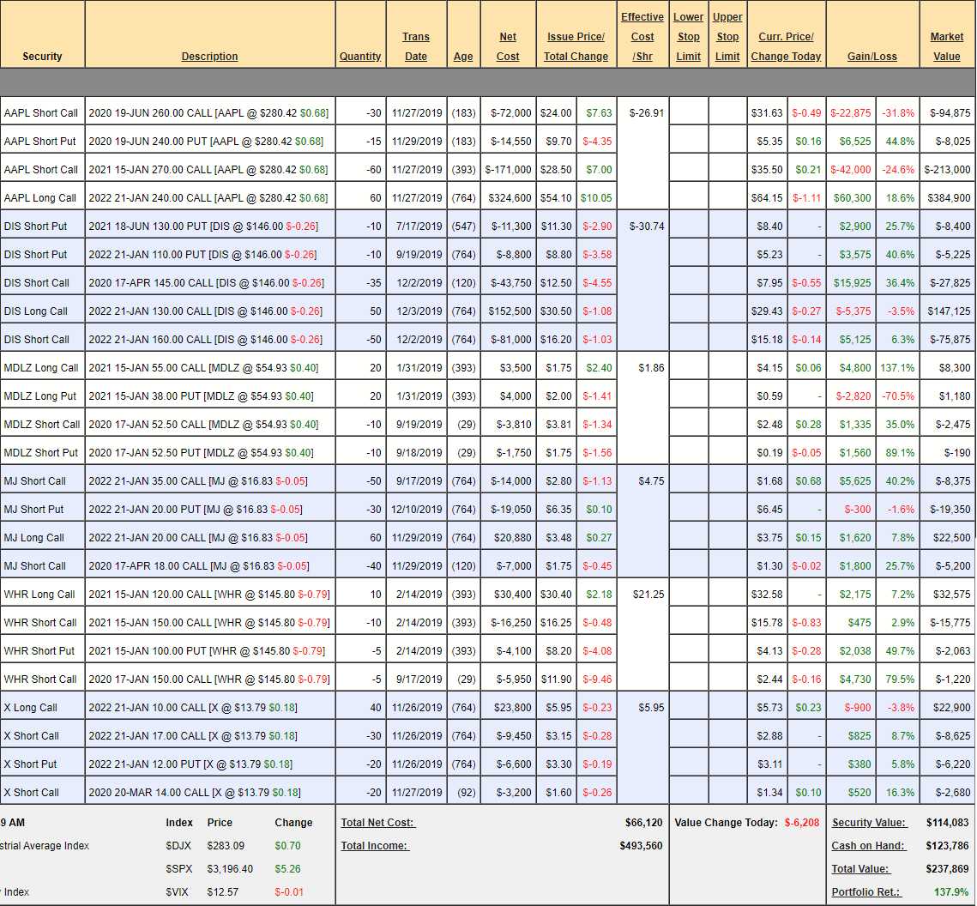Click the Lower Stop Limit header
Screen dimensions: 977x906
click(688, 37)
